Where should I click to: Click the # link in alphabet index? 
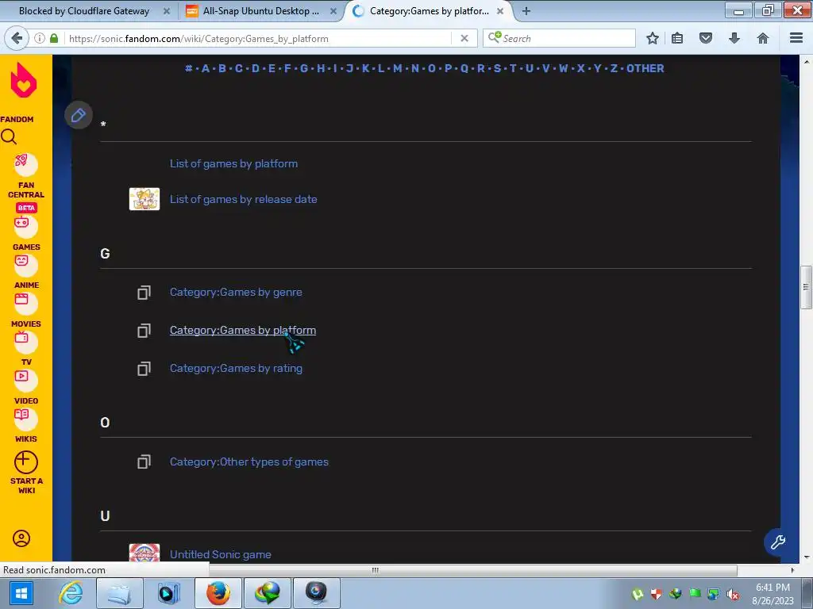pos(189,68)
